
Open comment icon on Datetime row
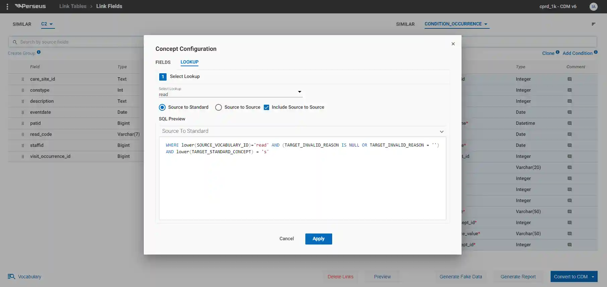[x=569, y=123]
